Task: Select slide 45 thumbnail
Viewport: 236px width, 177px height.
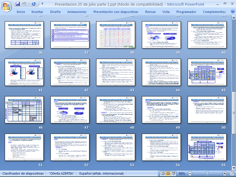Action: point(207,72)
